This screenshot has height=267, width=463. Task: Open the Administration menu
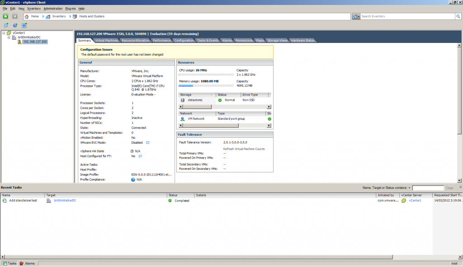(53, 9)
